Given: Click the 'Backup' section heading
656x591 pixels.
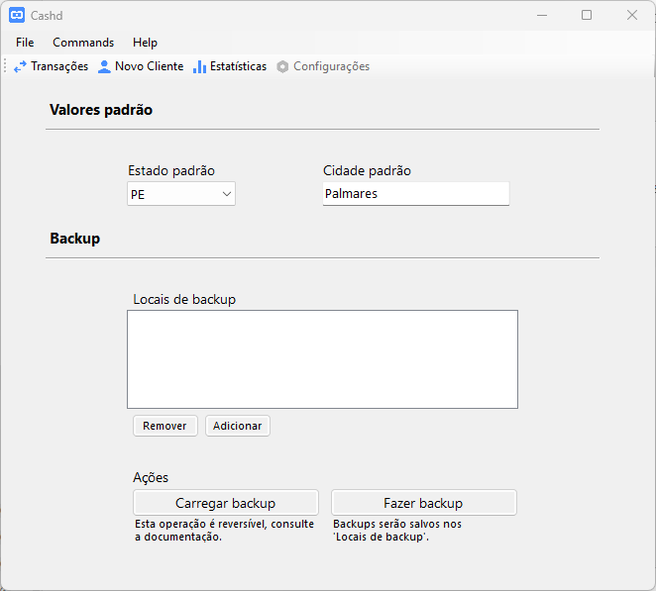Looking at the screenshot, I should [x=75, y=239].
